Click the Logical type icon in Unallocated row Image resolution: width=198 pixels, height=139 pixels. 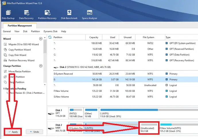[167, 85]
